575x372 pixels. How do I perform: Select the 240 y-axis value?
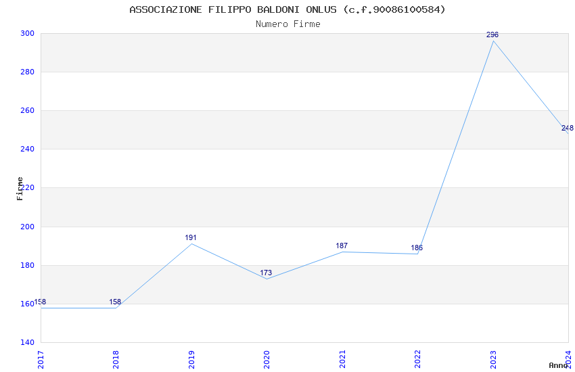28,149
